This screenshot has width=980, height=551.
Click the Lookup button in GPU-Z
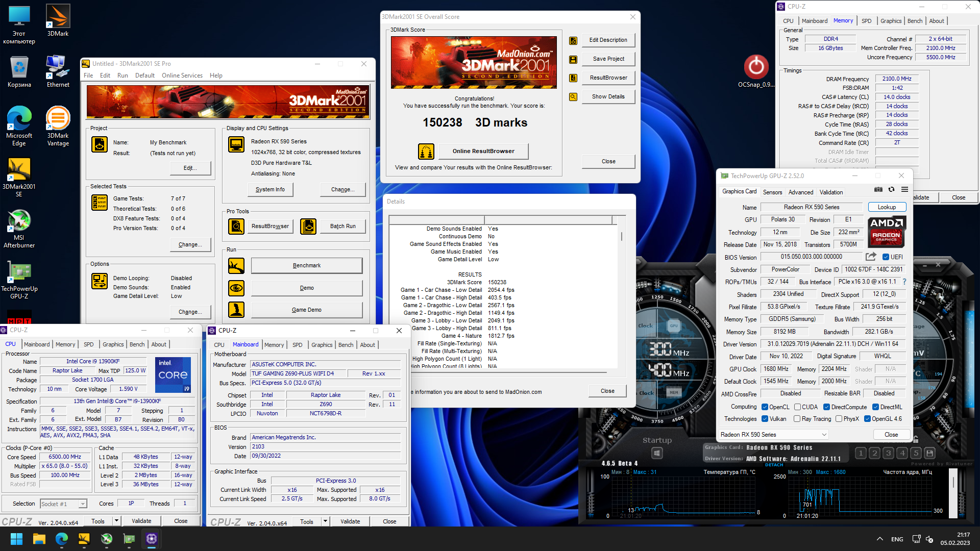[887, 207]
